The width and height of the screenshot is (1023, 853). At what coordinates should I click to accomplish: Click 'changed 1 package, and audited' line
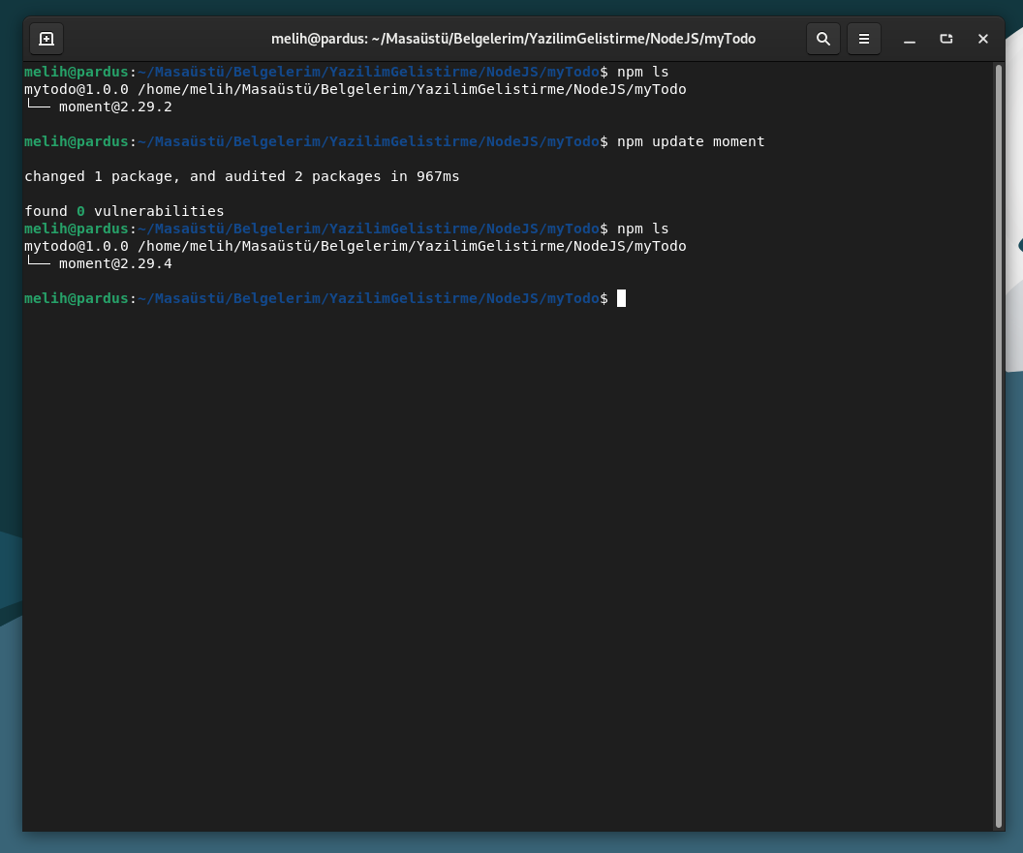point(242,176)
